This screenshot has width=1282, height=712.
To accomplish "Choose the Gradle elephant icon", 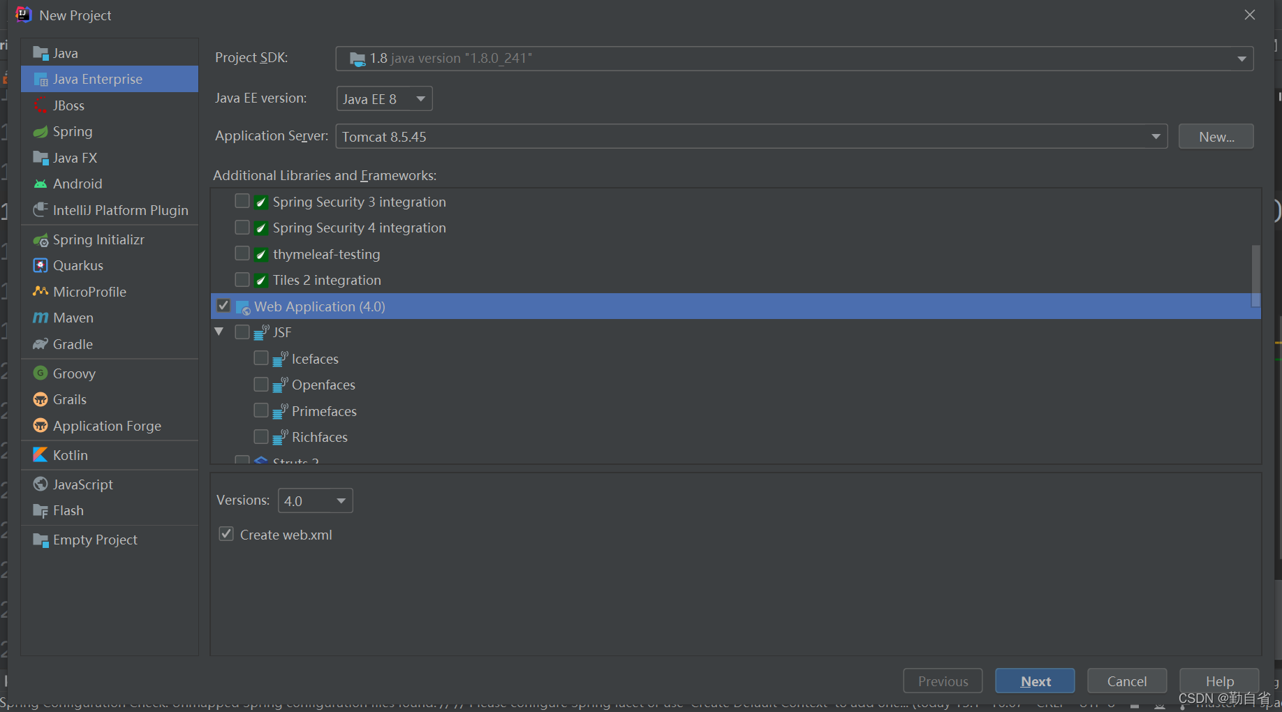I will click(x=40, y=344).
